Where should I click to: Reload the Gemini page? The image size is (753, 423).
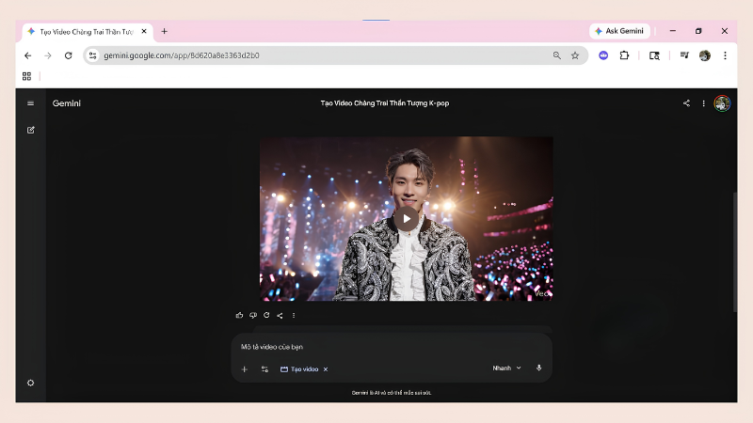click(x=68, y=55)
